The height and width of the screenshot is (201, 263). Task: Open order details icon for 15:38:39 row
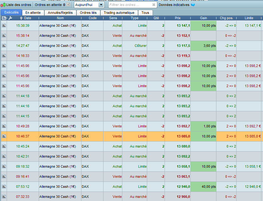coord(4,25)
